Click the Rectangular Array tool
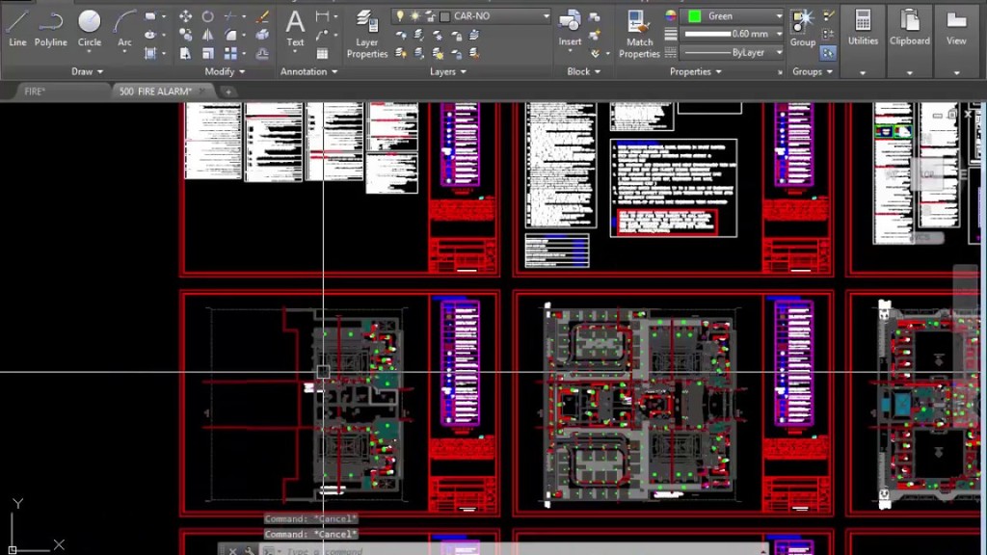The width and height of the screenshot is (987, 555). (x=230, y=54)
